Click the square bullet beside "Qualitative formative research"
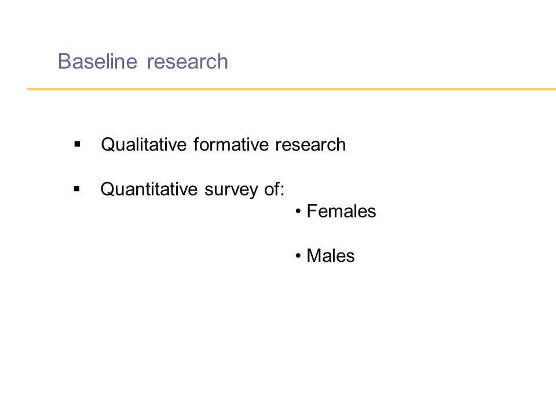This screenshot has width=556, height=417. pyautogui.click(x=77, y=144)
